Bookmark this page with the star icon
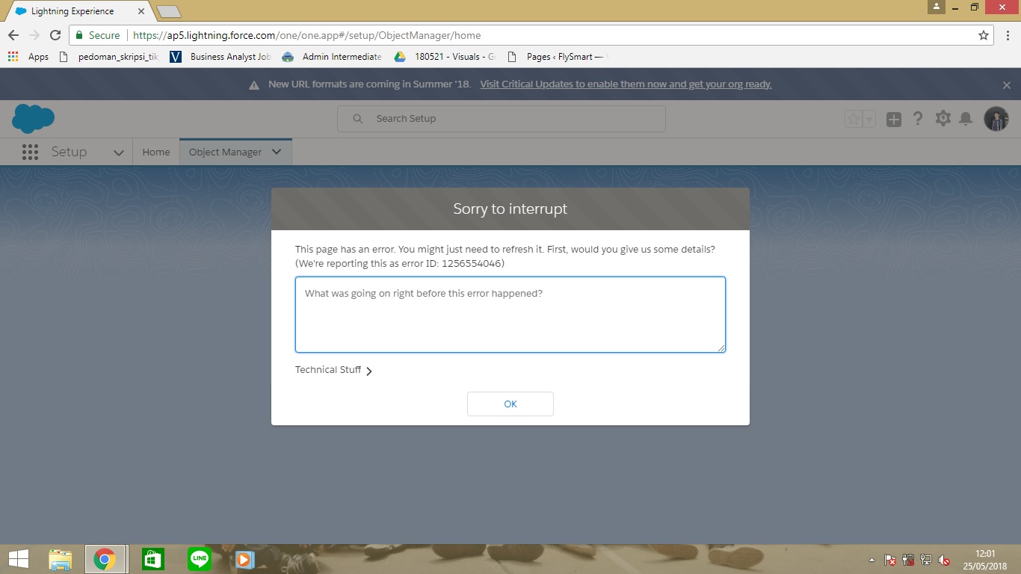This screenshot has width=1021, height=574. [x=984, y=35]
